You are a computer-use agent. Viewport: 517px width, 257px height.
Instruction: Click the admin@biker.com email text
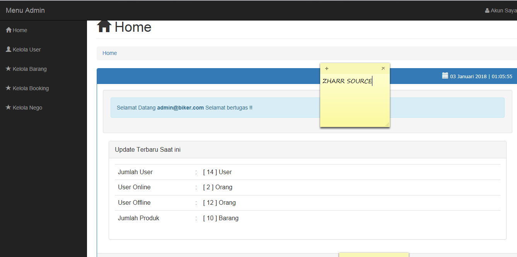(180, 108)
